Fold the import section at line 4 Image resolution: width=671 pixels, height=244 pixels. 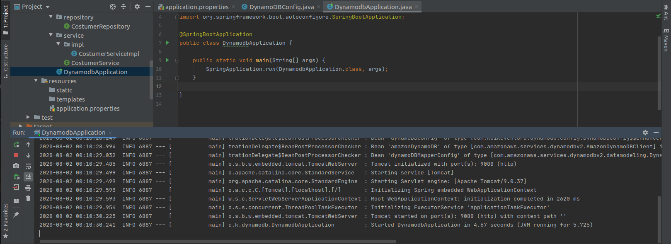pos(177,17)
